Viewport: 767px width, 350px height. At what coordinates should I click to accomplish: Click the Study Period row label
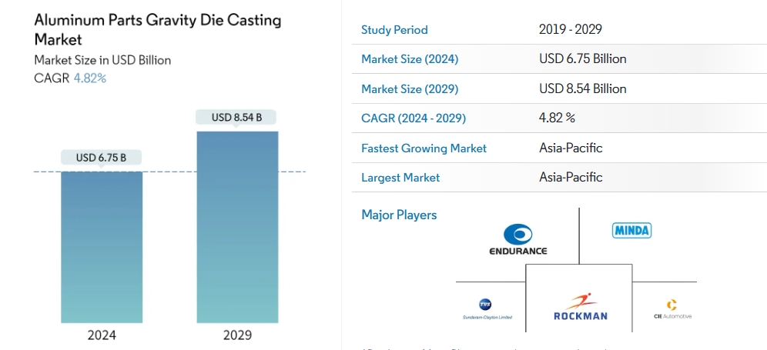tap(394, 30)
